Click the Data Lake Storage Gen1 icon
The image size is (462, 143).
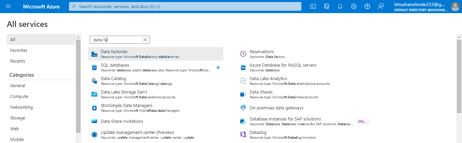pos(94,94)
